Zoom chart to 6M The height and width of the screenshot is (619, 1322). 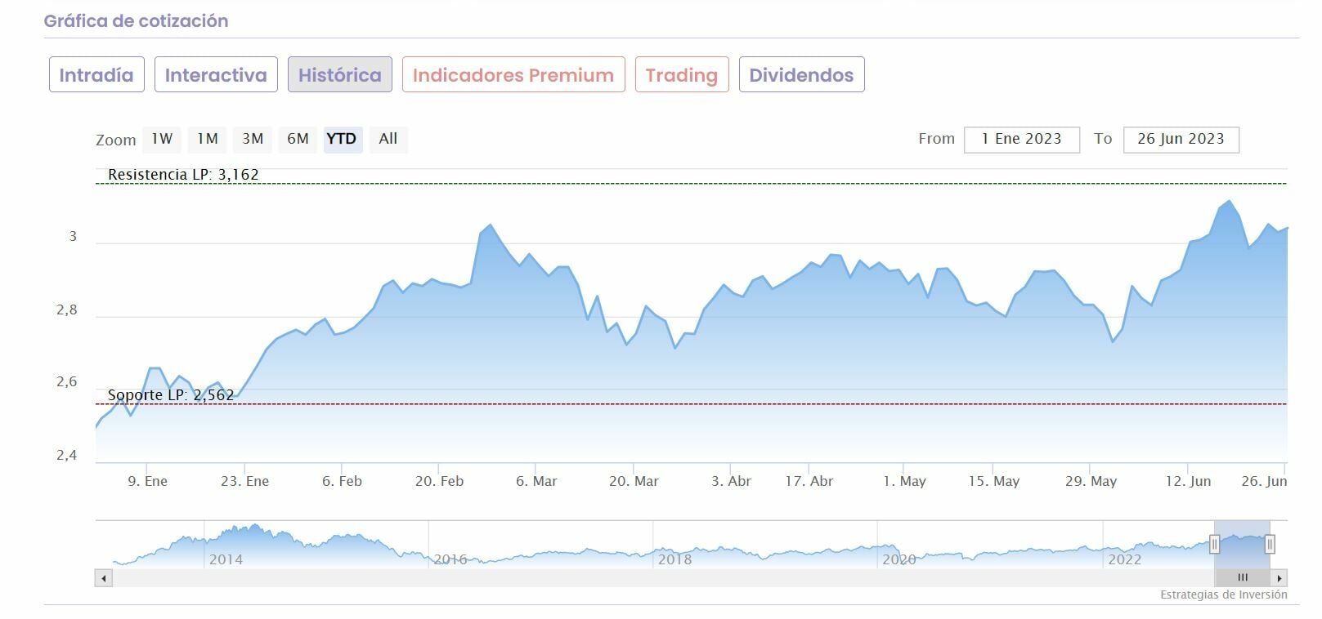(298, 139)
